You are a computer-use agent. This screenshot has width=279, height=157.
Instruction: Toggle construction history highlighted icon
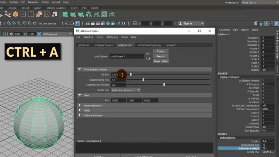[x=78, y=24]
